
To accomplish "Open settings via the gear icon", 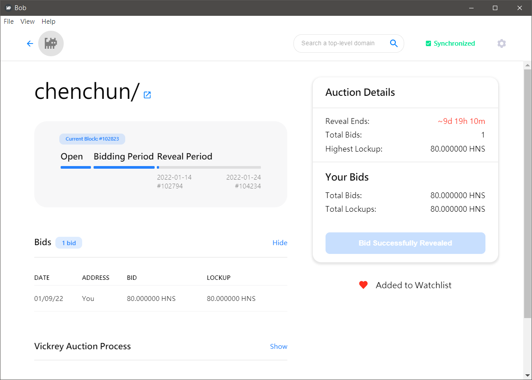I will pos(502,43).
